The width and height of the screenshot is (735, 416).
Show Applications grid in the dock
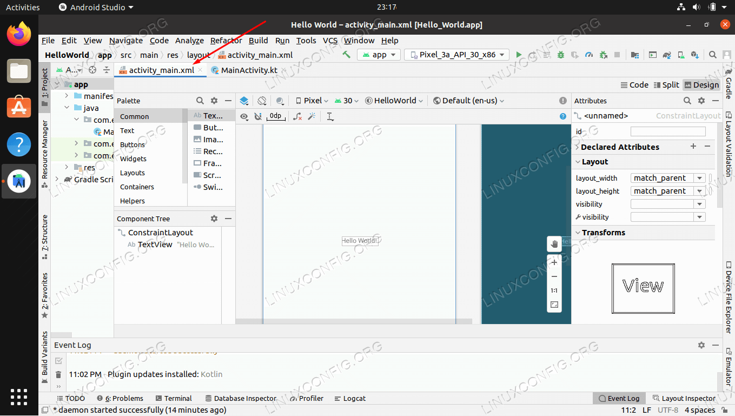click(x=19, y=397)
